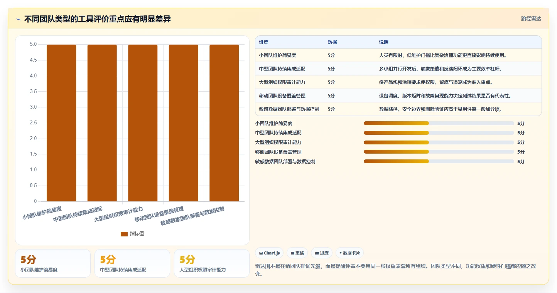Click the 敏感数据团队部署与数据控制 chart bar
This screenshot has width=557, height=293.
(x=224, y=123)
